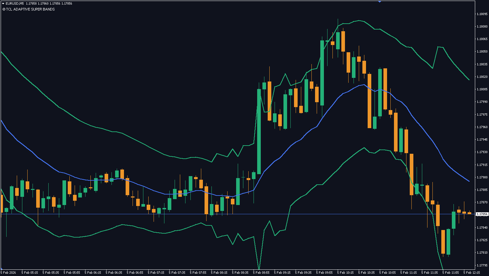
Task: Click the 1.17795 level on price scale
Action: click(482, 265)
